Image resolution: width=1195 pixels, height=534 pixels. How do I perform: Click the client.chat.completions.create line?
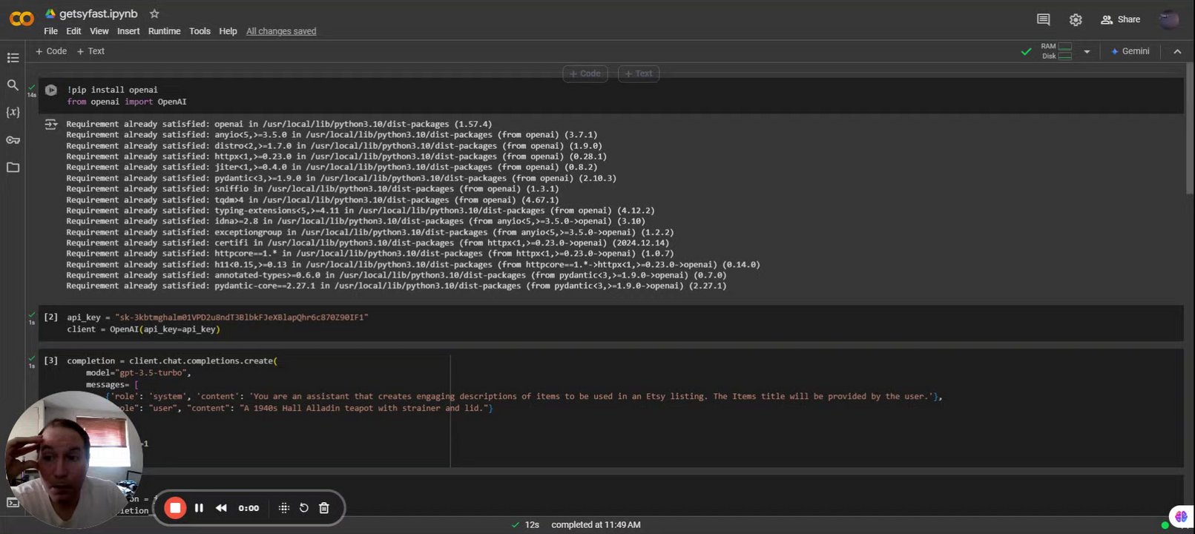pyautogui.click(x=172, y=360)
